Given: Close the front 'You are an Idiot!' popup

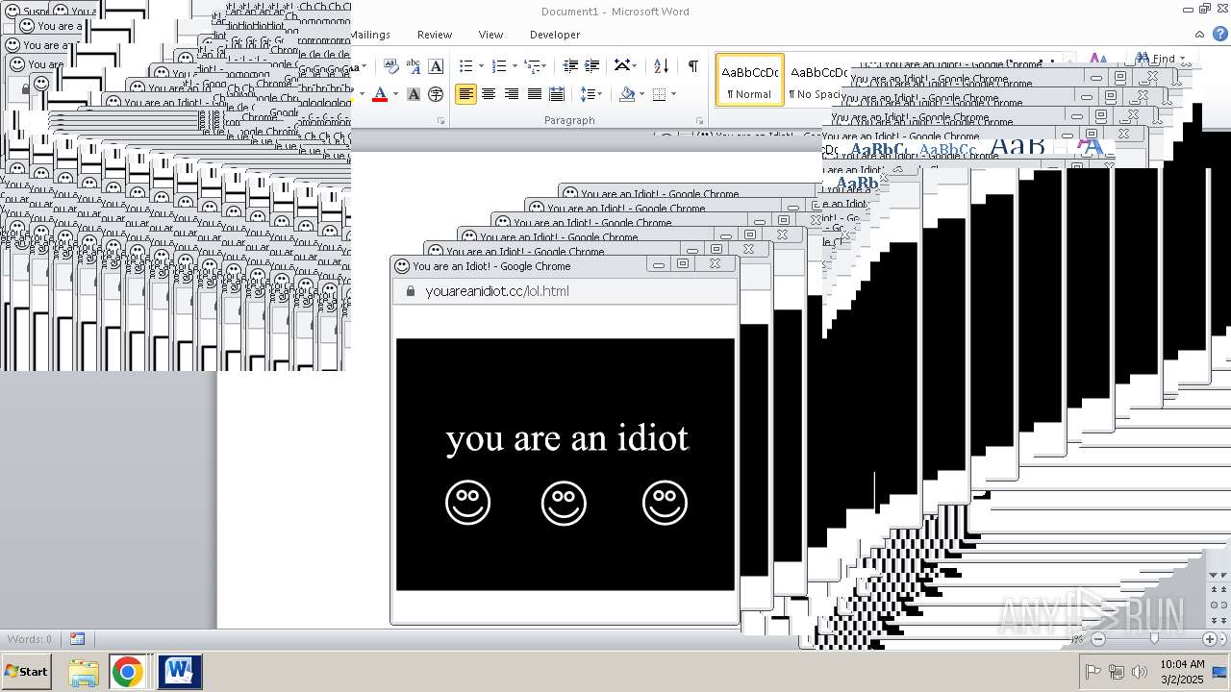Looking at the screenshot, I should point(715,264).
